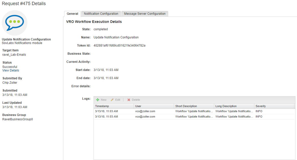The height and width of the screenshot is (160, 297).
Task: Open the Message Server Configuration tab
Action: click(145, 14)
